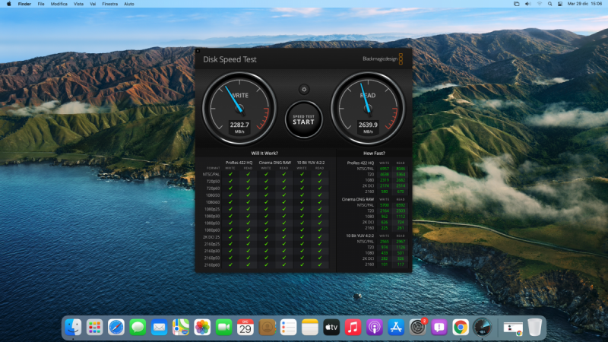The image size is (608, 342).
Task: Open Spotlight search
Action: [549, 4]
